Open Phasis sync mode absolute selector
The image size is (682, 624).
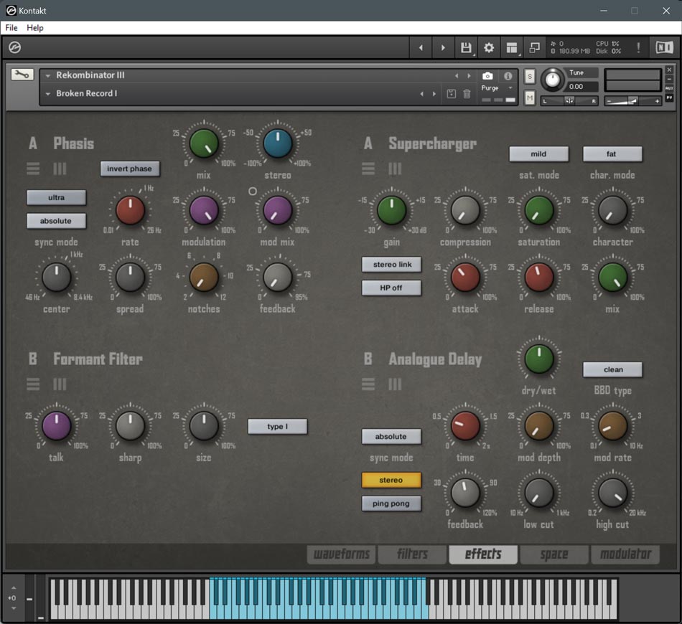tap(56, 221)
